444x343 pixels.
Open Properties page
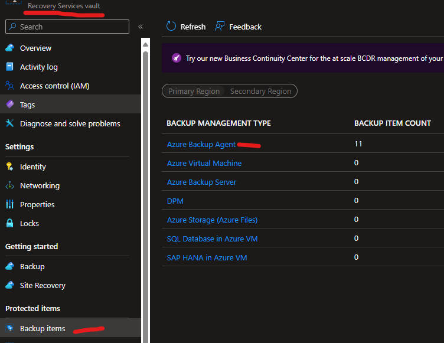70,204
